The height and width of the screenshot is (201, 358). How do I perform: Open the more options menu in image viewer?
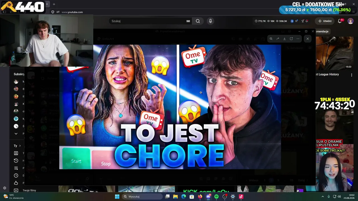pos(298,39)
